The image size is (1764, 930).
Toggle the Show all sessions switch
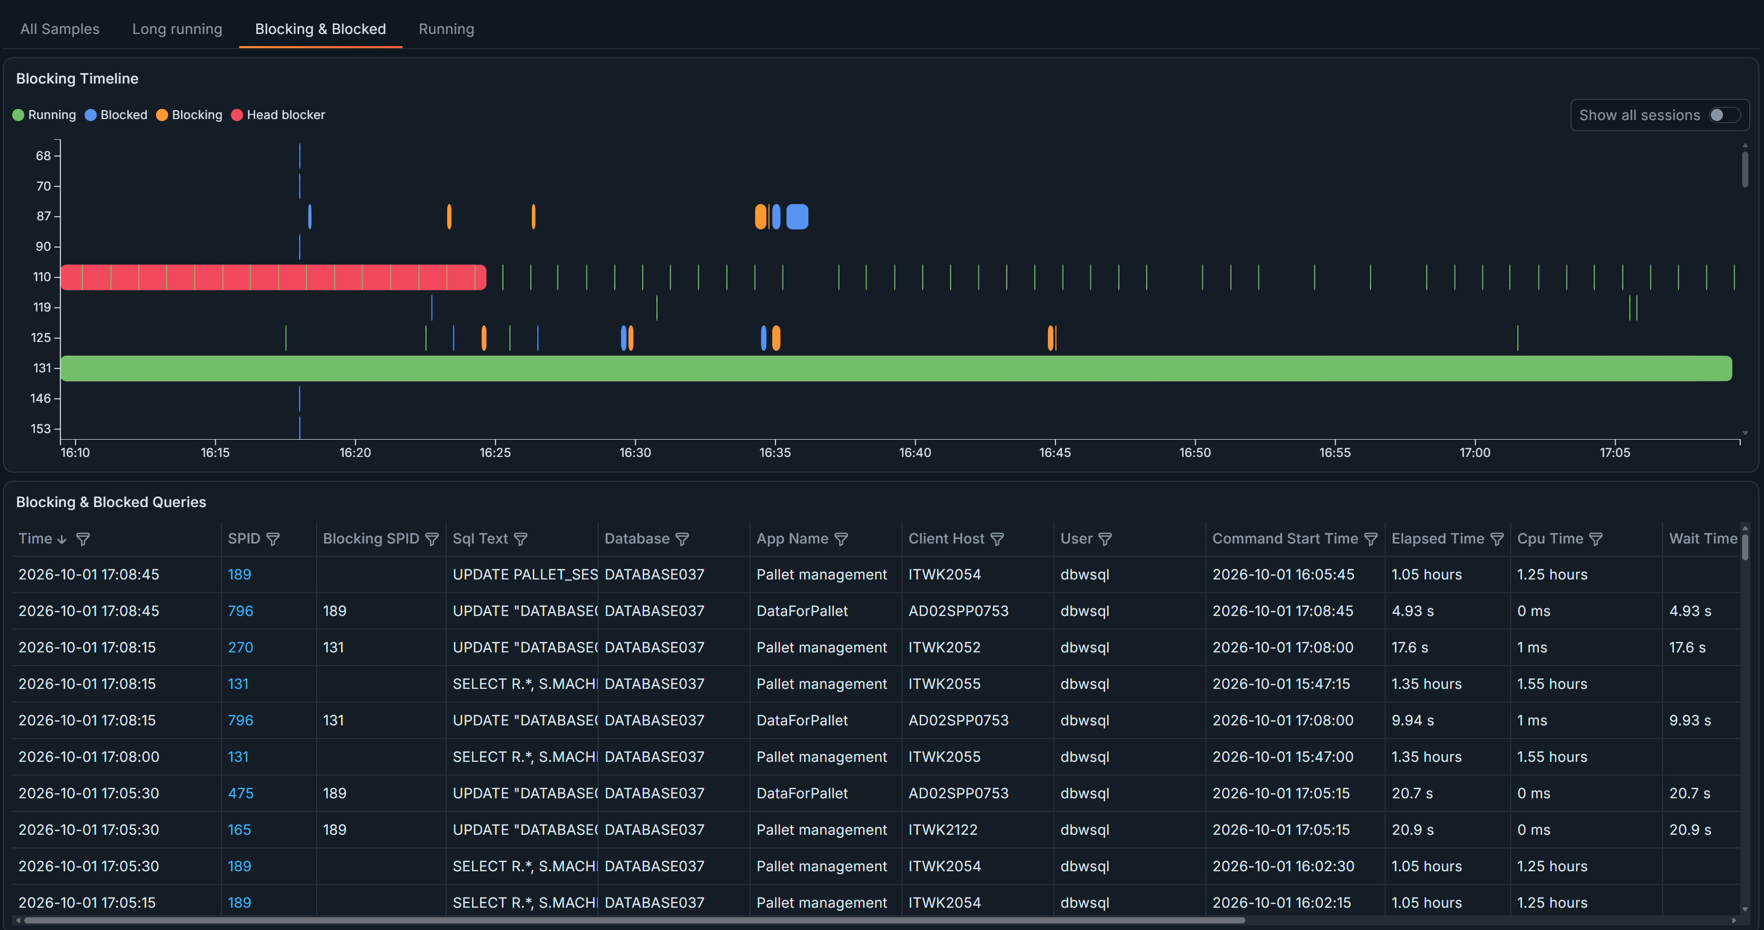coord(1724,115)
